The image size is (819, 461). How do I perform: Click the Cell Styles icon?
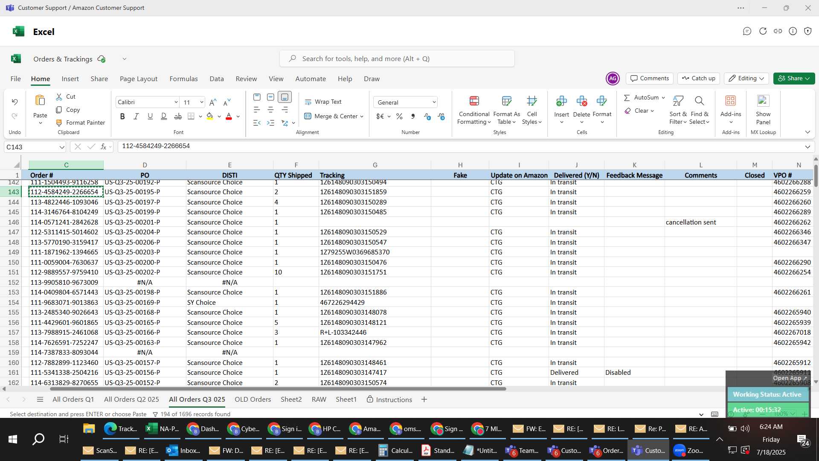(x=532, y=101)
